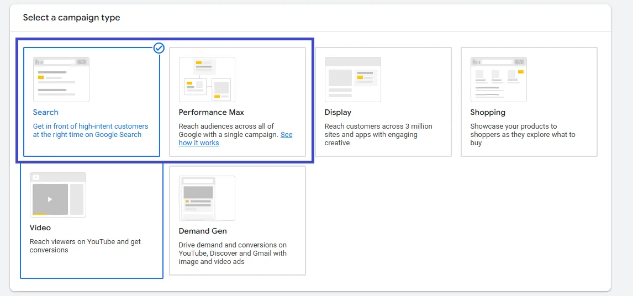Select the Video campaign title
Viewport: 633px width, 296px height.
point(40,228)
